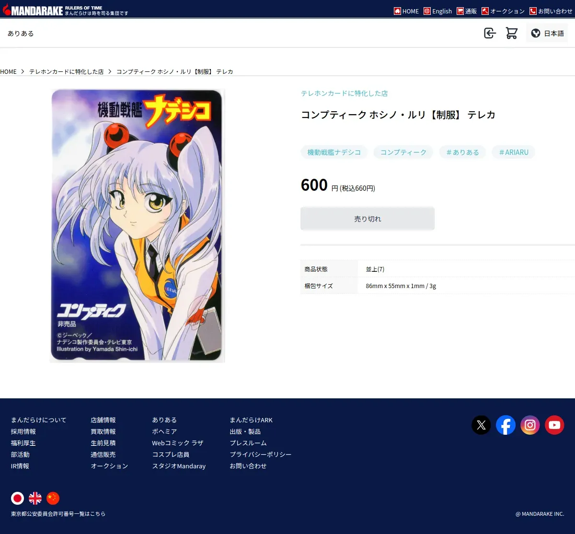The width and height of the screenshot is (575, 534).
Task: Open まんだらけARK footer link
Action: tap(251, 420)
